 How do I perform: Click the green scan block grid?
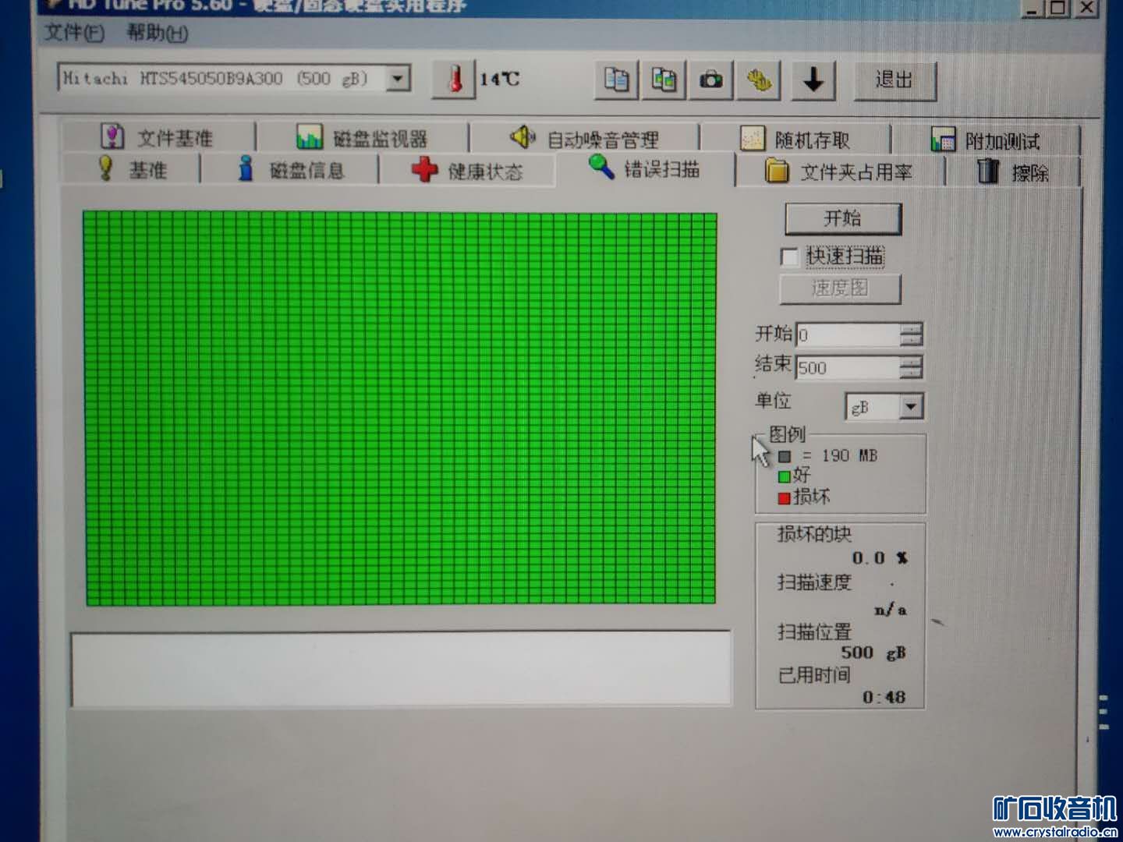(400, 408)
